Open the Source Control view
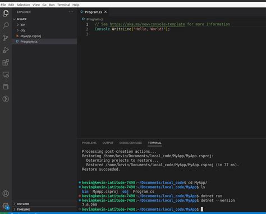This screenshot has height=214, width=266. click(x=6, y=38)
